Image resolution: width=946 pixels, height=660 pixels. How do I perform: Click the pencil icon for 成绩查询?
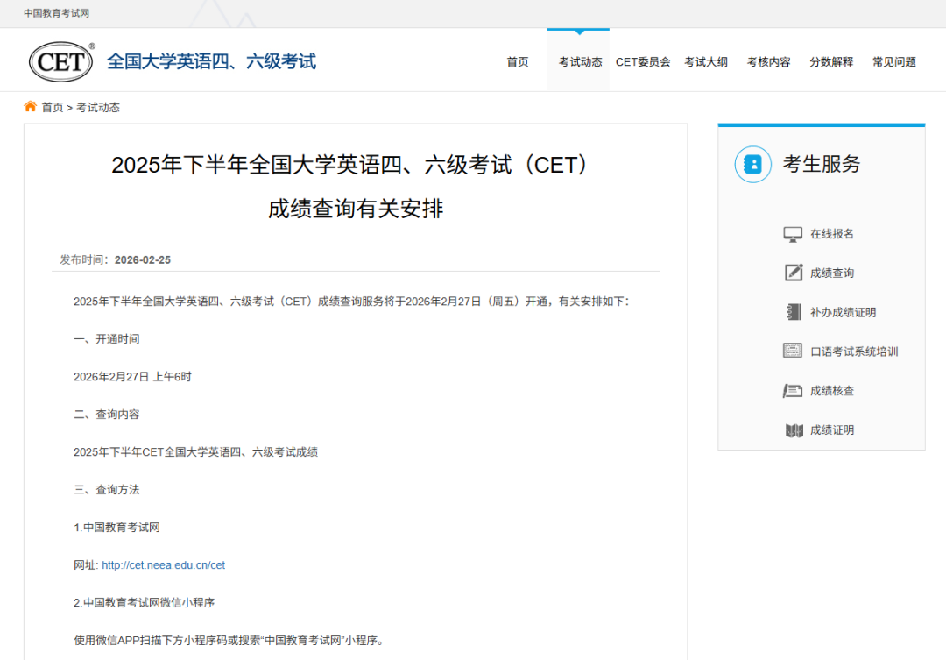(x=793, y=273)
